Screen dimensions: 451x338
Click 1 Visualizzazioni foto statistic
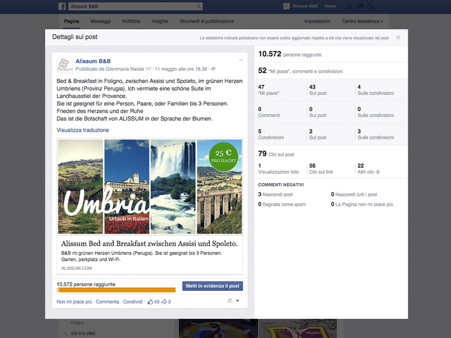[x=278, y=168]
